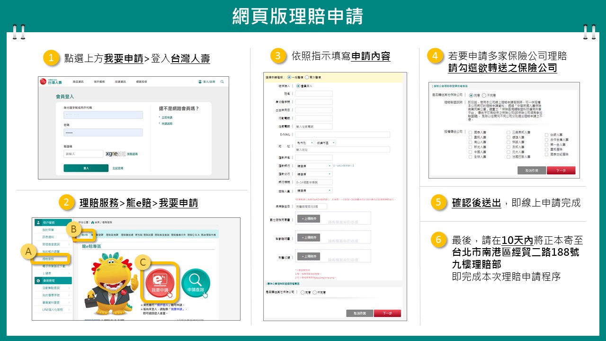
Task: Click the red 我要申請 round icon
Action: pos(160,283)
